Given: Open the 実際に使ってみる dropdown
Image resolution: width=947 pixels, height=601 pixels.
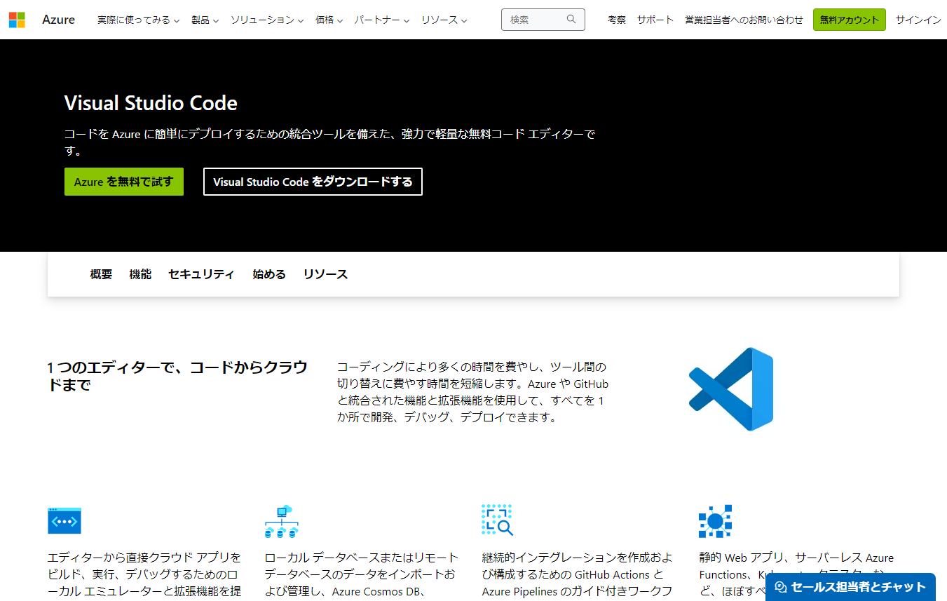Looking at the screenshot, I should pos(138,20).
